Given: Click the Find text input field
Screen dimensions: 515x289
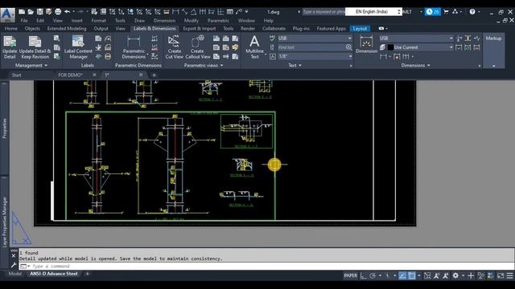Looking at the screenshot, I should coord(311,47).
